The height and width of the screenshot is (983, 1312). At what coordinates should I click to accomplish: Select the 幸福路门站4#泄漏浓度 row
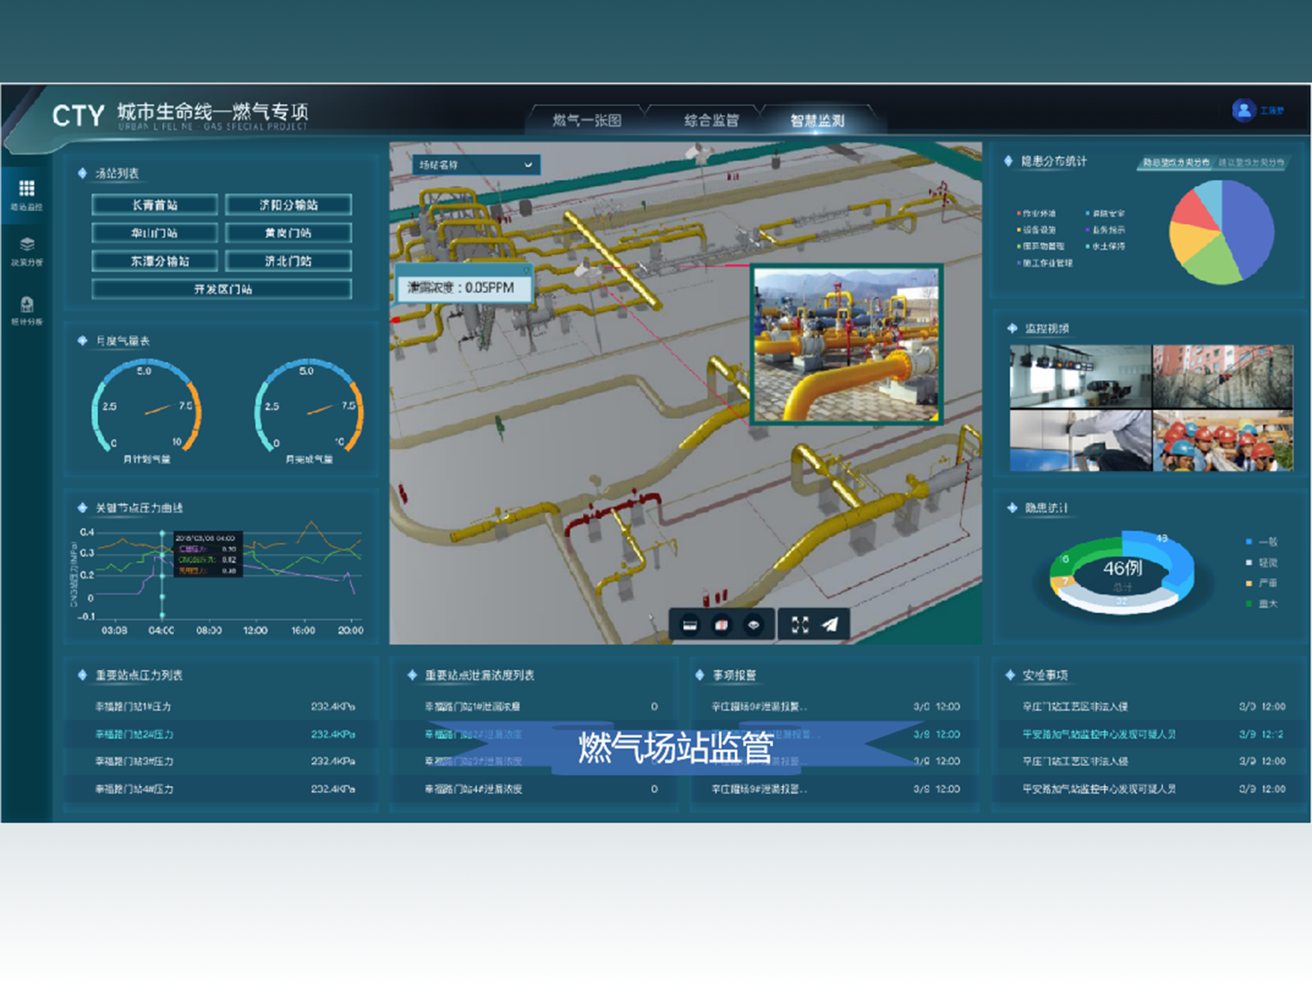535,789
